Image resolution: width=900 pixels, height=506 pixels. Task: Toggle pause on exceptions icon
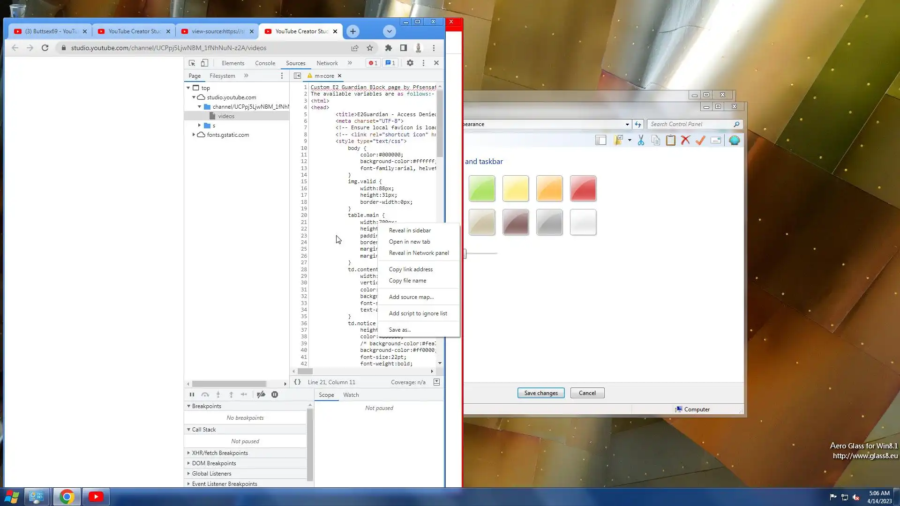[x=275, y=394]
